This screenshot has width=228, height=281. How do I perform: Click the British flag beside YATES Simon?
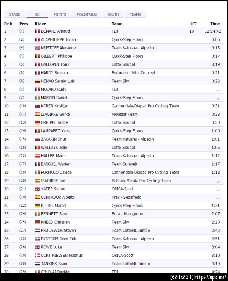37,189
